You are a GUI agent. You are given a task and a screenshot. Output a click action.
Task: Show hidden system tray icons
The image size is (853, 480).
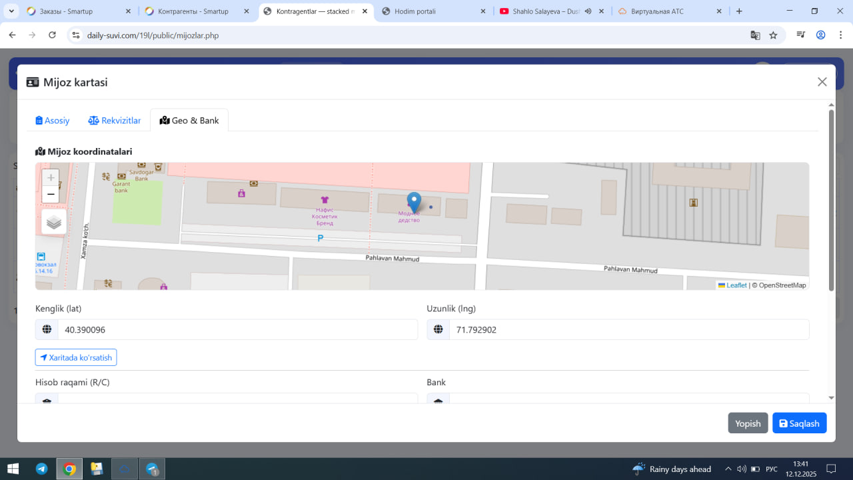coord(728,469)
